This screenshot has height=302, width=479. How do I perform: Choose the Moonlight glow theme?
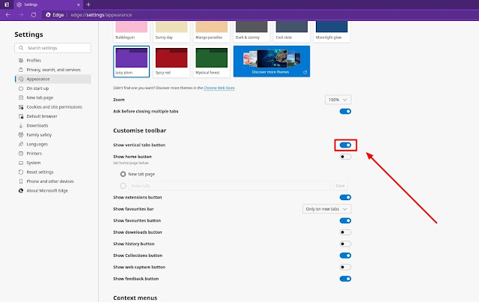(332, 31)
